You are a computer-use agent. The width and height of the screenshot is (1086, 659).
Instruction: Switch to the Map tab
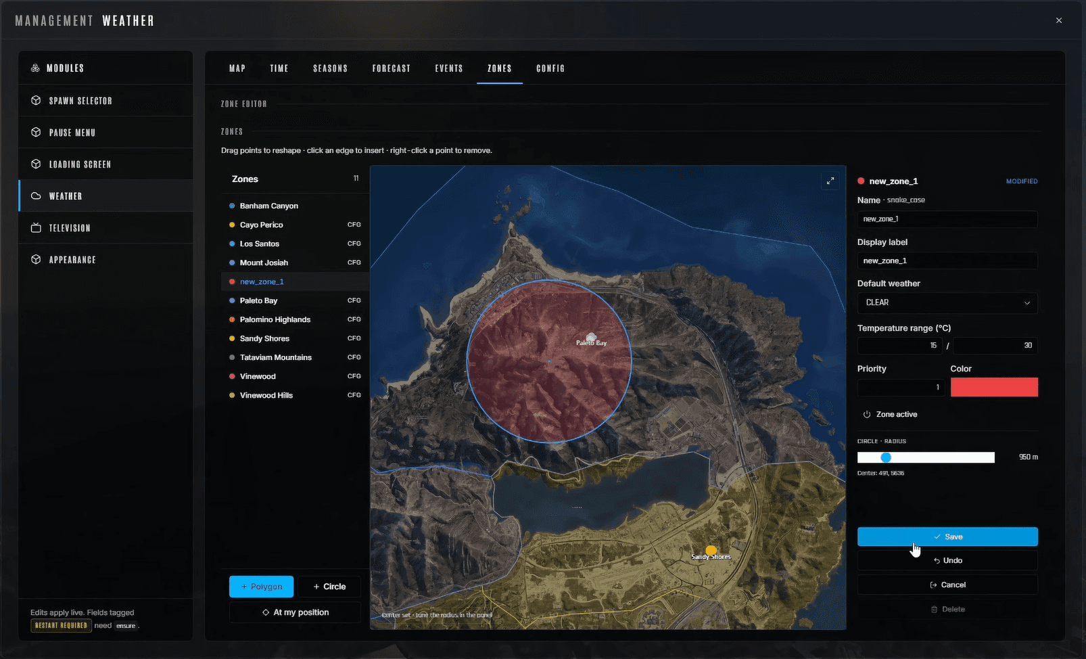(237, 68)
